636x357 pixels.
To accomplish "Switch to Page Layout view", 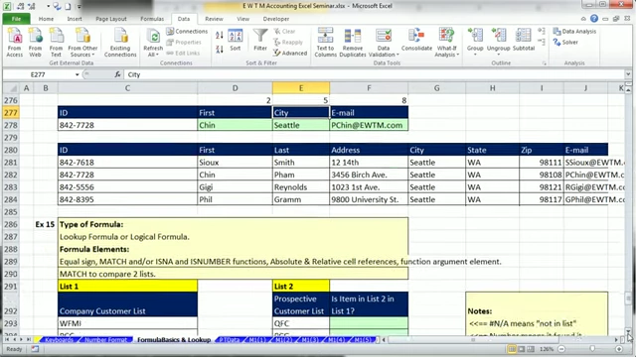I will [x=521, y=349].
